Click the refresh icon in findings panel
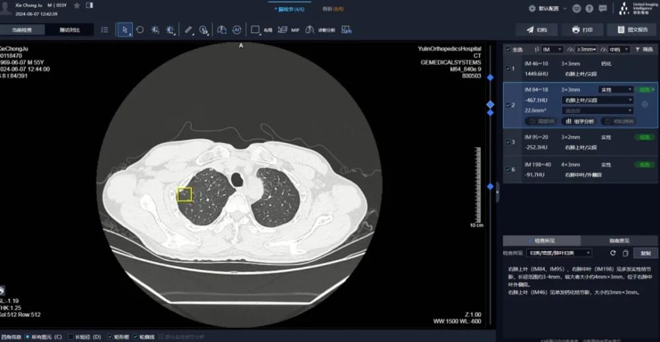 coord(613,253)
